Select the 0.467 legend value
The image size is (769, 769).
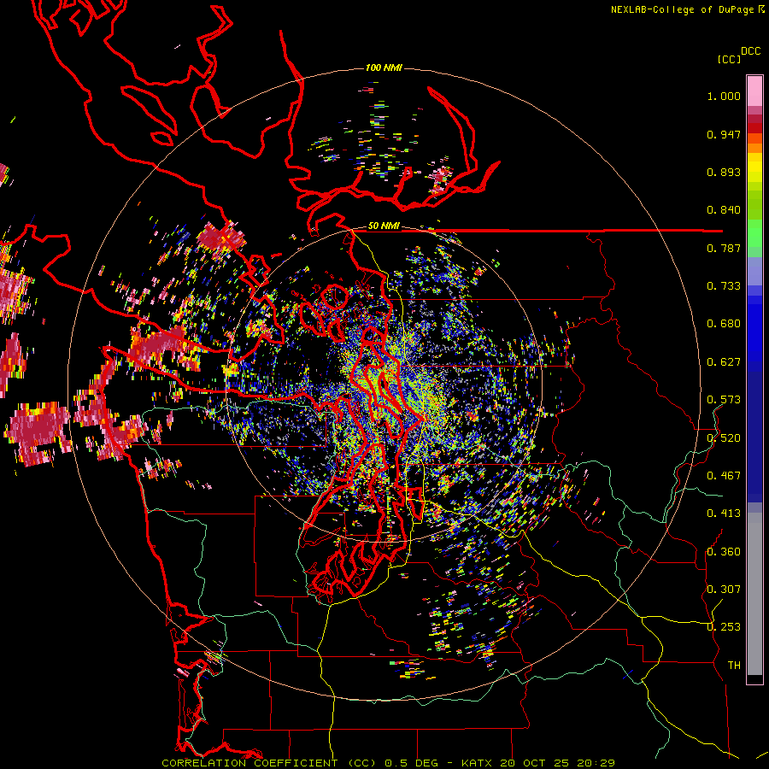click(724, 475)
